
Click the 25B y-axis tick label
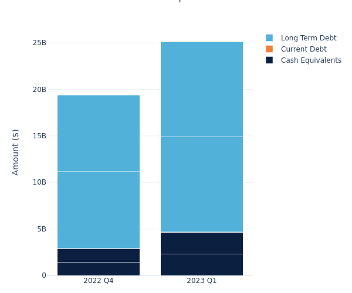(39, 43)
